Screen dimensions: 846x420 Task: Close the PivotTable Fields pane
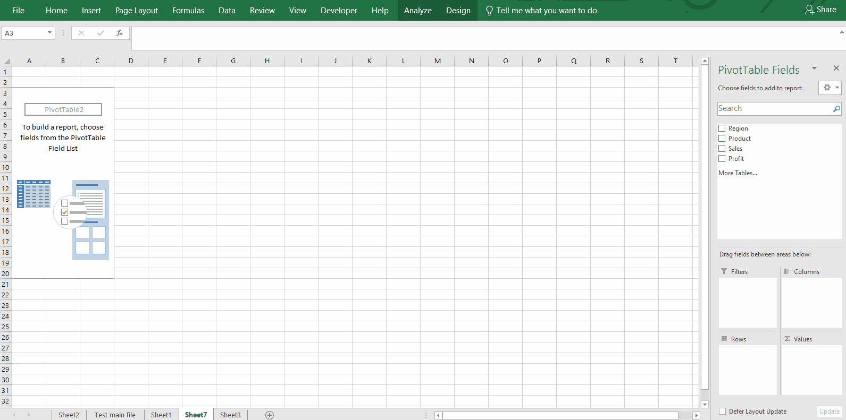836,68
